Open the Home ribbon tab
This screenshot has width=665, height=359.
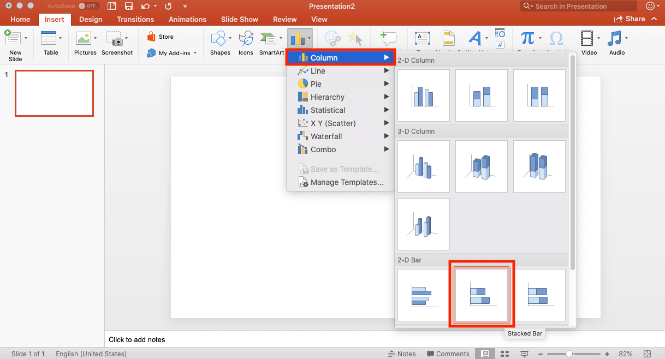click(20, 19)
